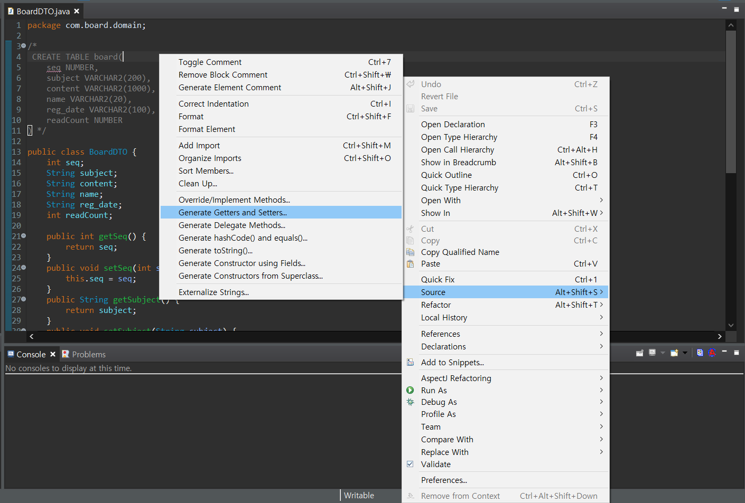Expand the Team submenu arrow
Image resolution: width=745 pixels, height=503 pixels.
[x=601, y=426]
